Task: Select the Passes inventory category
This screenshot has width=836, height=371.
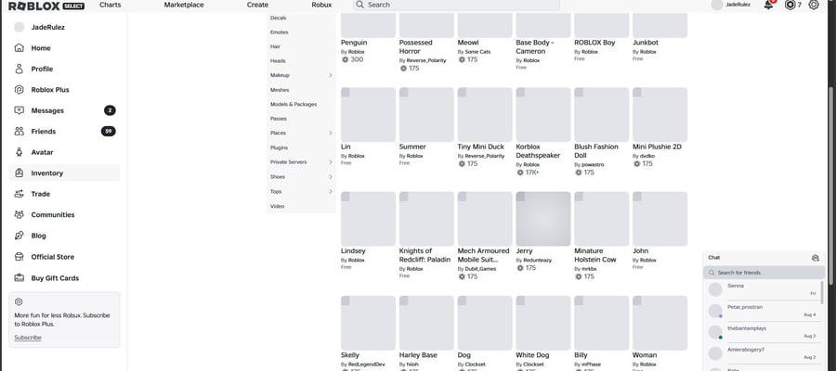Action: (279, 119)
